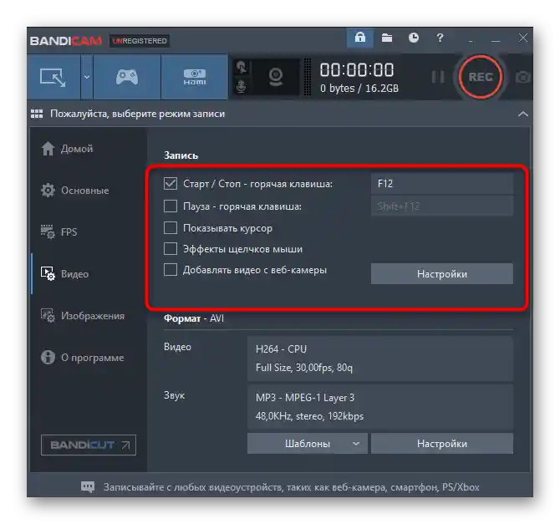
Task: Open Настройки button in Запись section
Action: click(x=442, y=274)
